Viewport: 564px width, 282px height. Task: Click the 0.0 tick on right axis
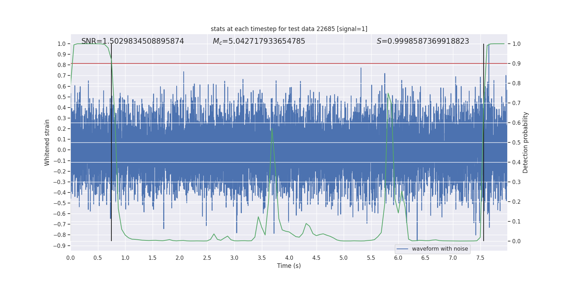[x=516, y=241]
